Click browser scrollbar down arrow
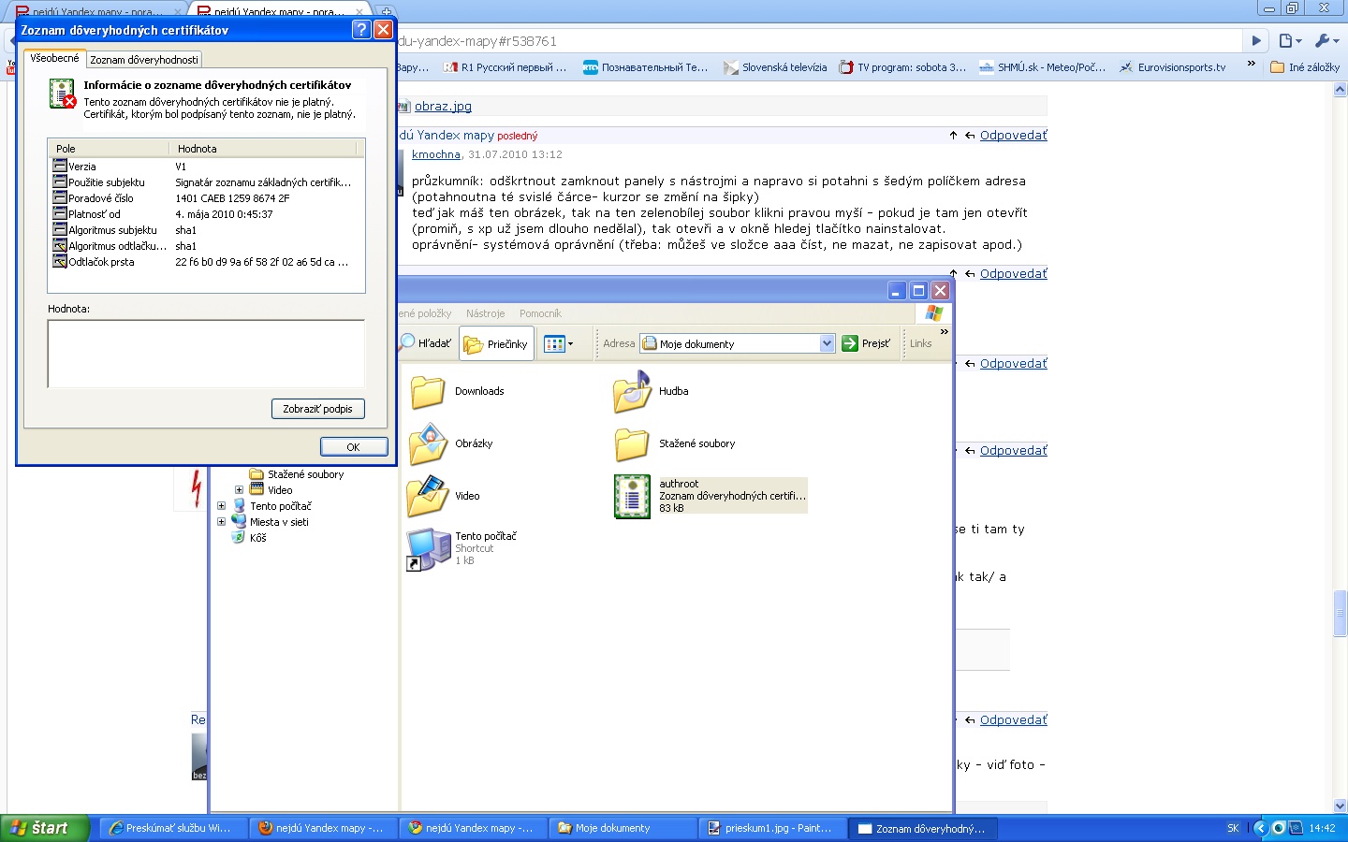Viewport: 1348px width, 842px height. click(1341, 806)
